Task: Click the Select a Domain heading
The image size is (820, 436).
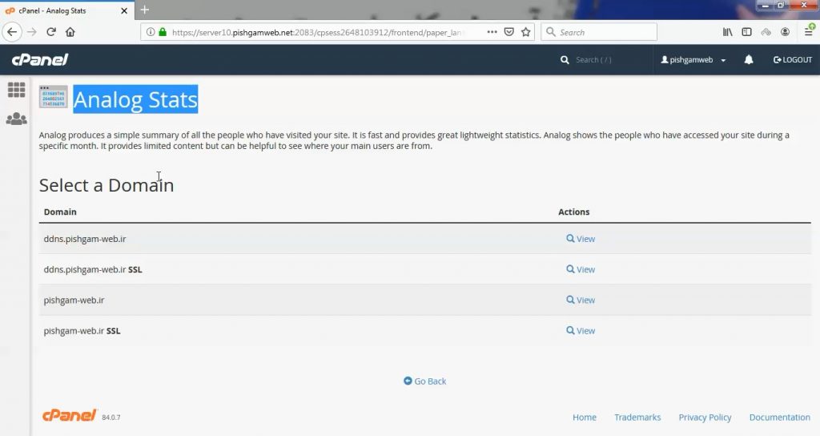Action: (107, 185)
